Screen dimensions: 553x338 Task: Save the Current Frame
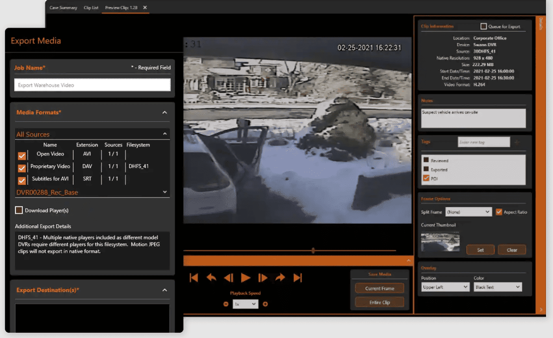click(x=380, y=288)
